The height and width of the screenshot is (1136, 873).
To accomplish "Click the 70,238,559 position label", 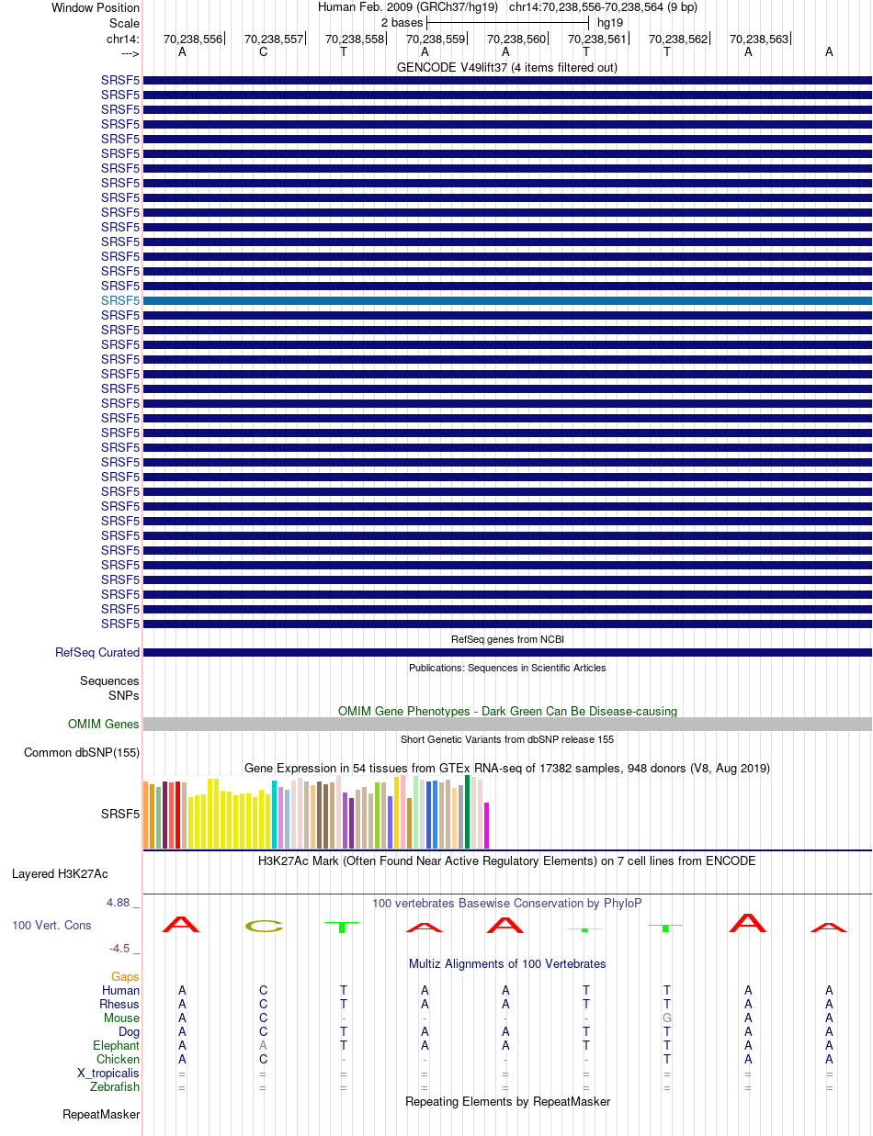I will coord(436,39).
